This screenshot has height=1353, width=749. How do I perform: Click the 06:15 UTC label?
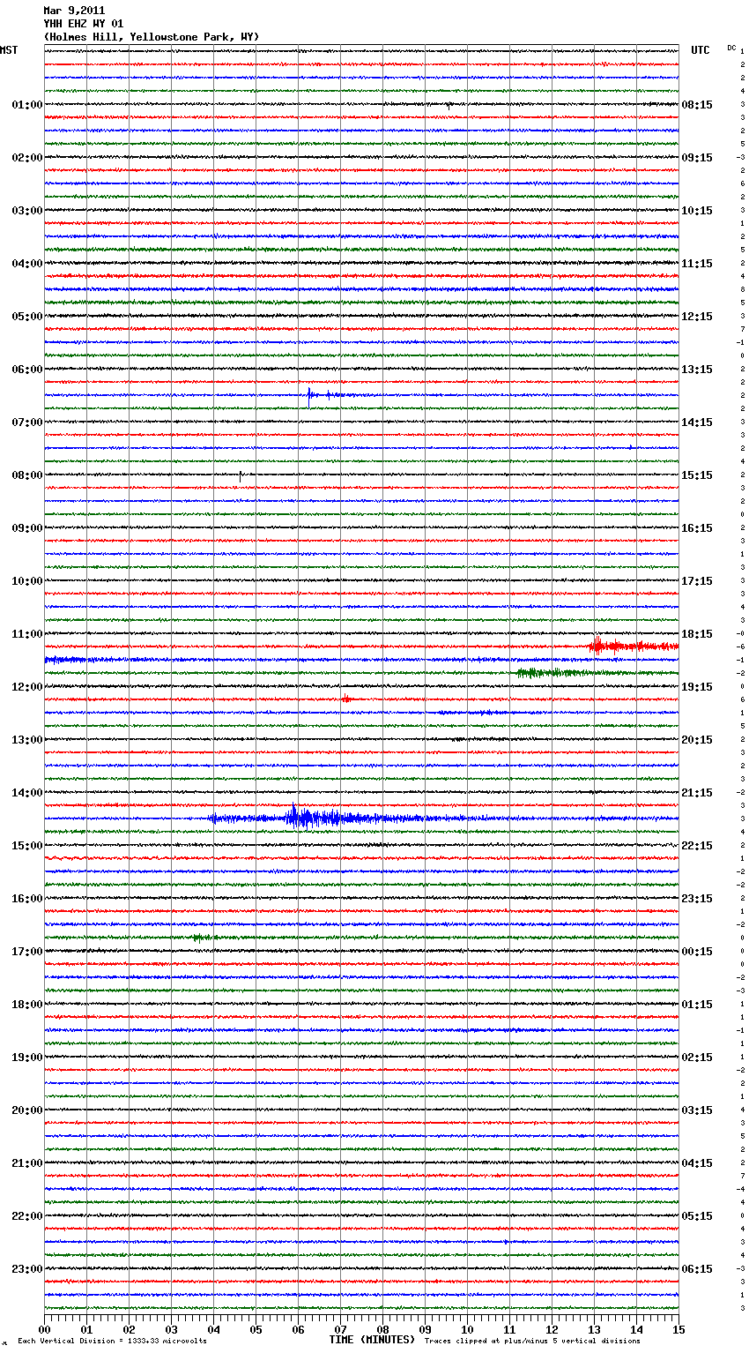pyautogui.click(x=697, y=1269)
